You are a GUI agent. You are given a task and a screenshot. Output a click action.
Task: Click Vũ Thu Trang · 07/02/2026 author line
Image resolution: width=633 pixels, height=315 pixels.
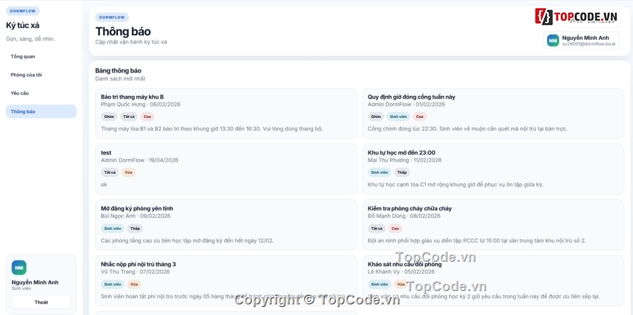pos(135,272)
